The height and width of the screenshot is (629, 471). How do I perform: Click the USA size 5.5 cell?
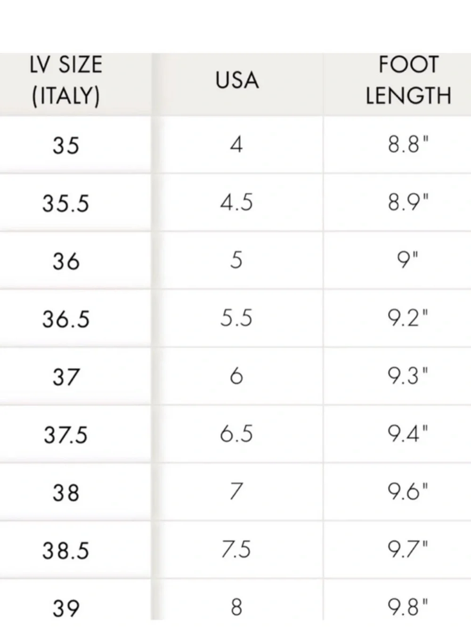tap(236, 318)
